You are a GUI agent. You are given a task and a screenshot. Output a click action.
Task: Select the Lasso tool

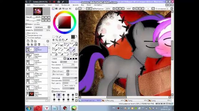pyautogui.click(x=57, y=37)
